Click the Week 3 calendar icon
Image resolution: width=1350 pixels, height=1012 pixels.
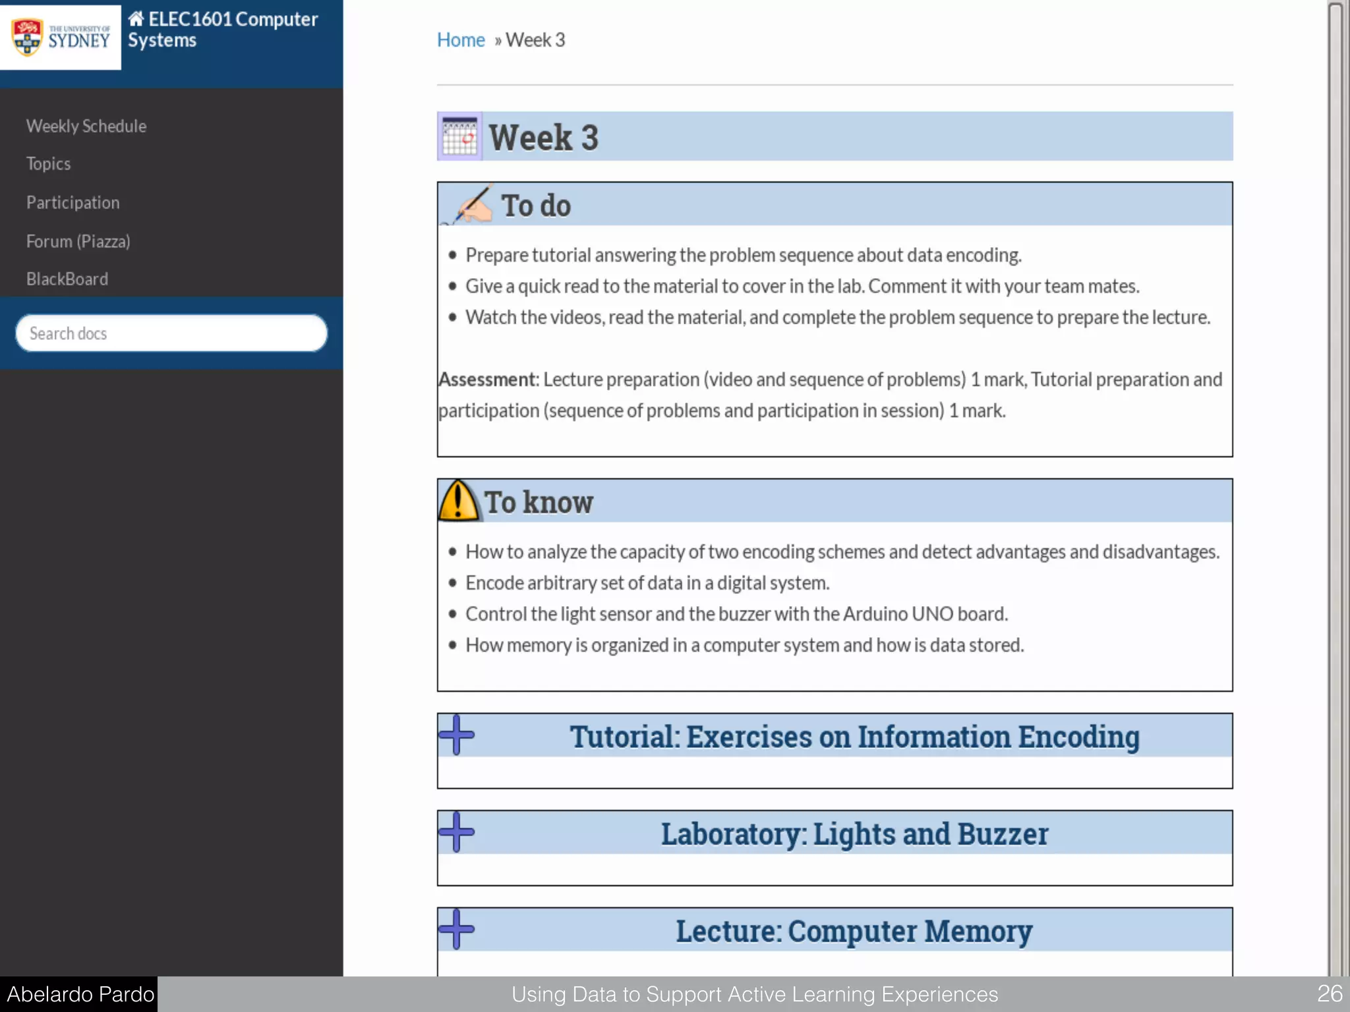click(459, 136)
